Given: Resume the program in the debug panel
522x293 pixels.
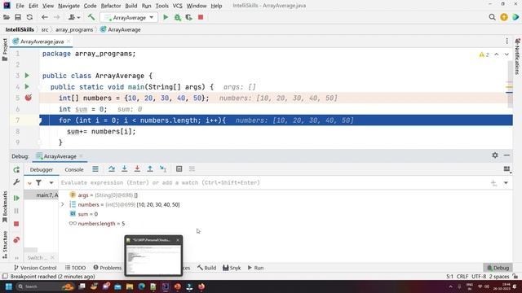Looking at the screenshot, I should tap(16, 198).
